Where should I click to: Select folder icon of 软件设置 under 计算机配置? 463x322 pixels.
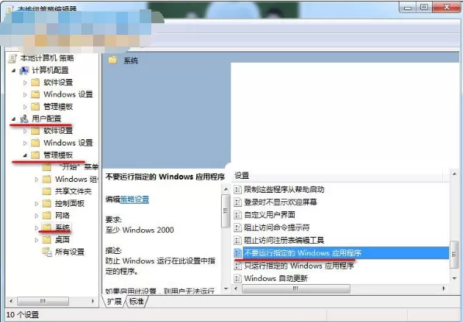point(35,83)
